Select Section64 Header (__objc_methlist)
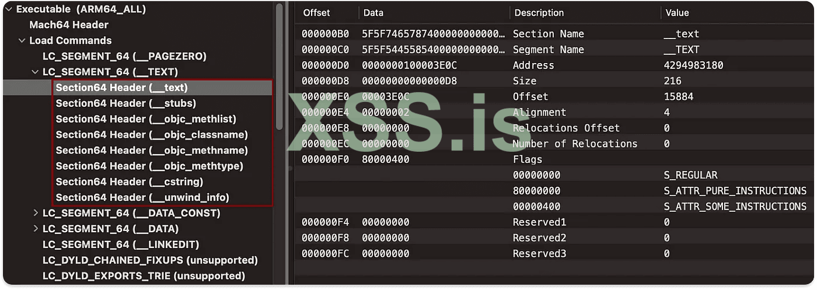Viewport: 817px width, 290px height. coord(146,120)
